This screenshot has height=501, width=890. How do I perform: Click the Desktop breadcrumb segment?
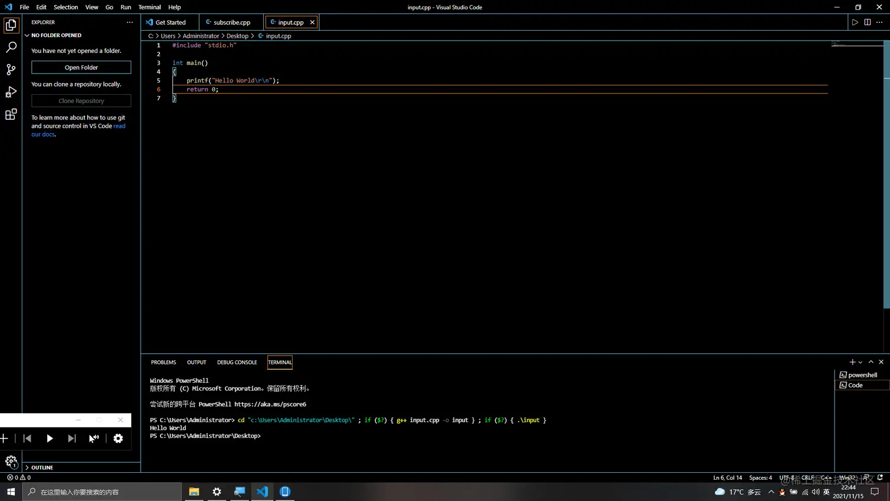pos(237,36)
